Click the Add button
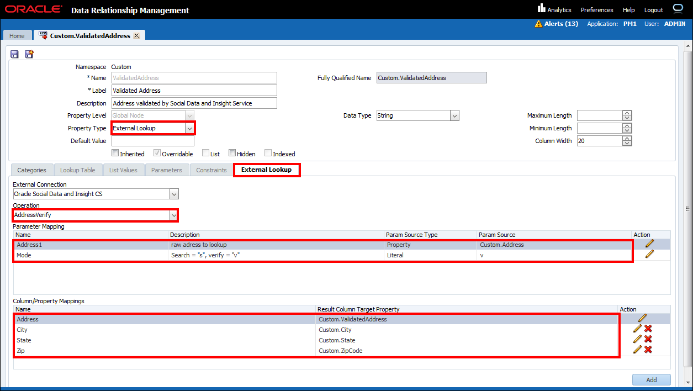The height and width of the screenshot is (391, 693). tap(651, 380)
